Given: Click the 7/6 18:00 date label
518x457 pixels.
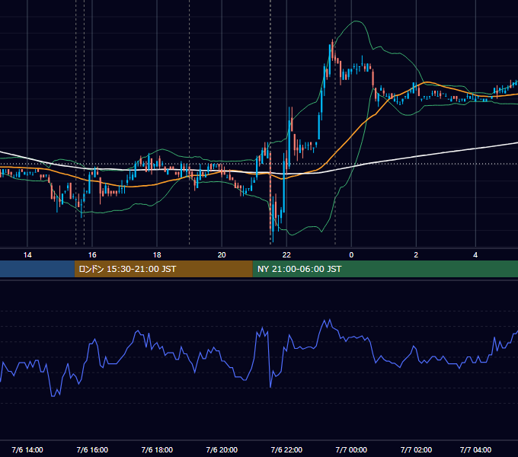Looking at the screenshot, I should click(157, 449).
